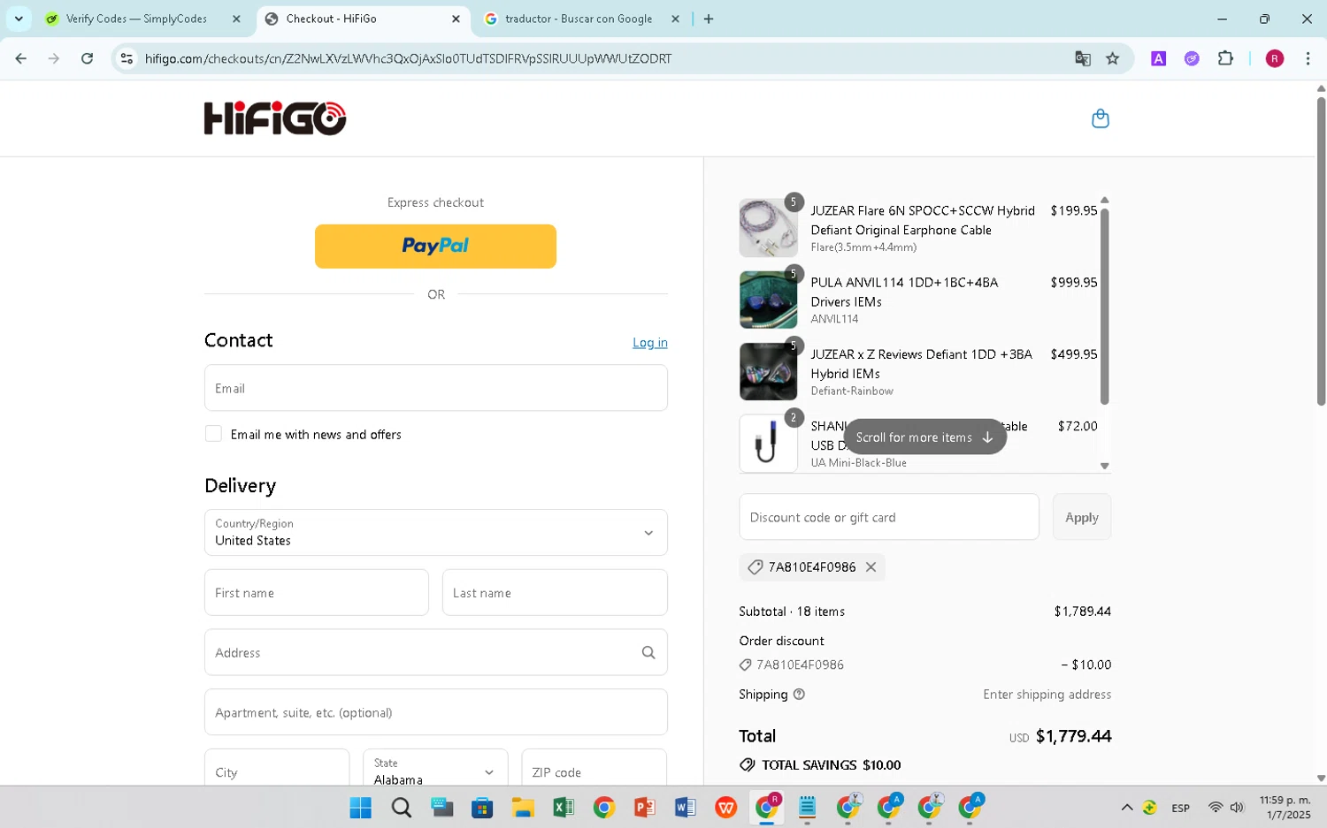
Task: Bookmark this page with the star icon
Action: [1113, 58]
